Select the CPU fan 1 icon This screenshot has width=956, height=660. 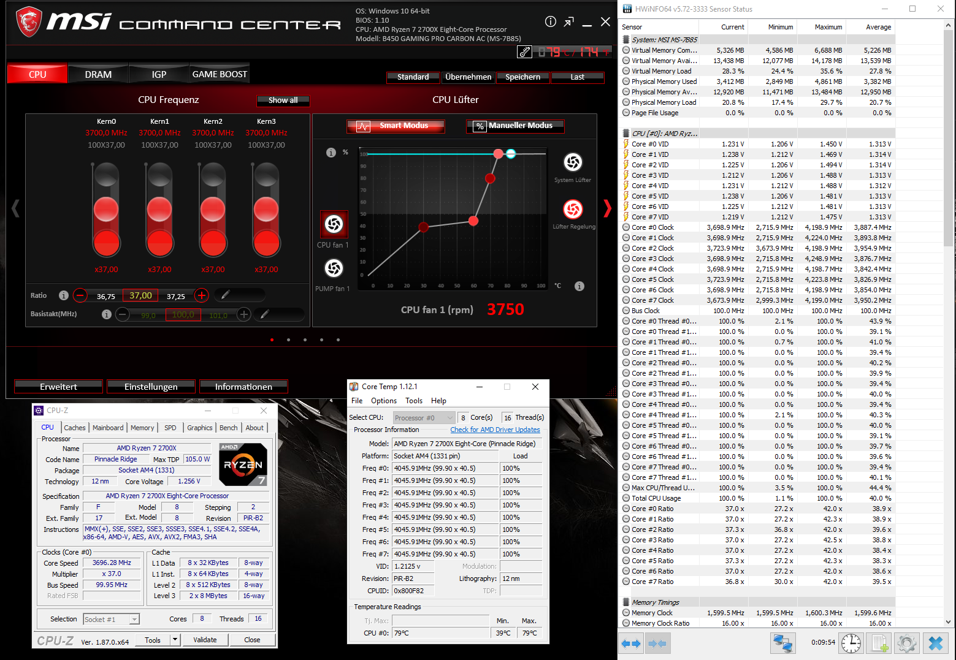click(x=334, y=224)
